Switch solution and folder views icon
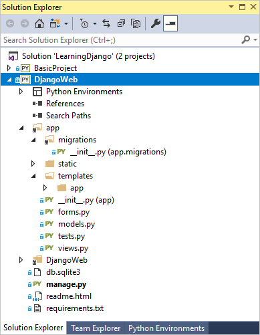This screenshot has width=260, height=335. pyautogui.click(x=55, y=23)
